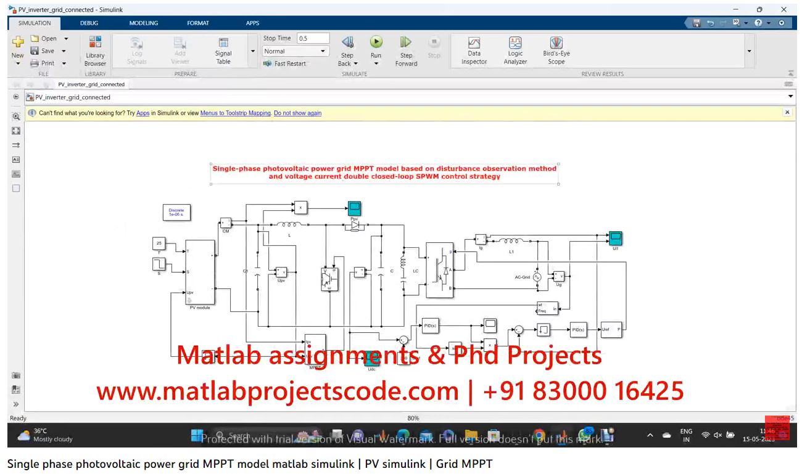This screenshot has width=802, height=474.
Task: Click the Menus to Toolstrip Mapping link
Action: coord(235,113)
